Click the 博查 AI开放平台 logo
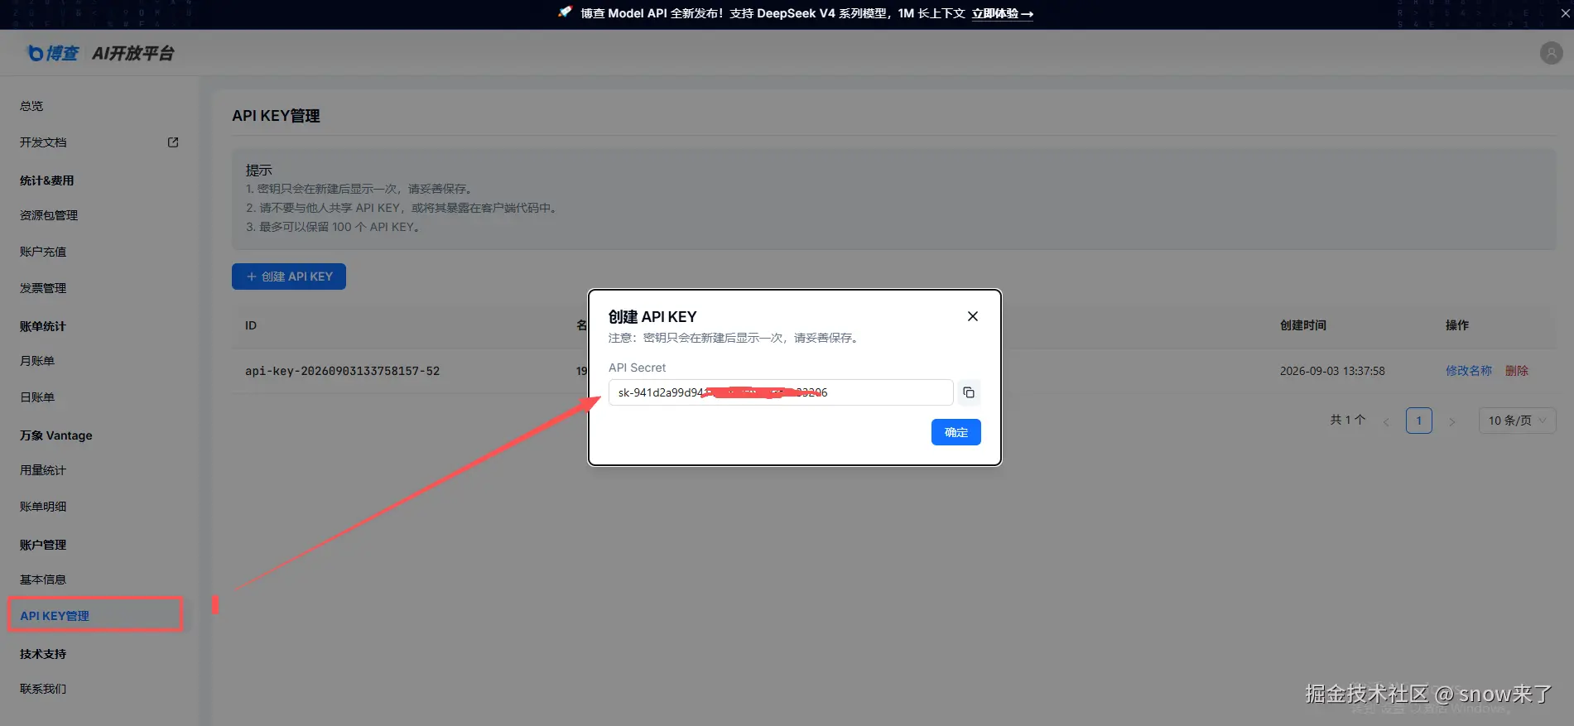This screenshot has height=726, width=1574. (101, 53)
